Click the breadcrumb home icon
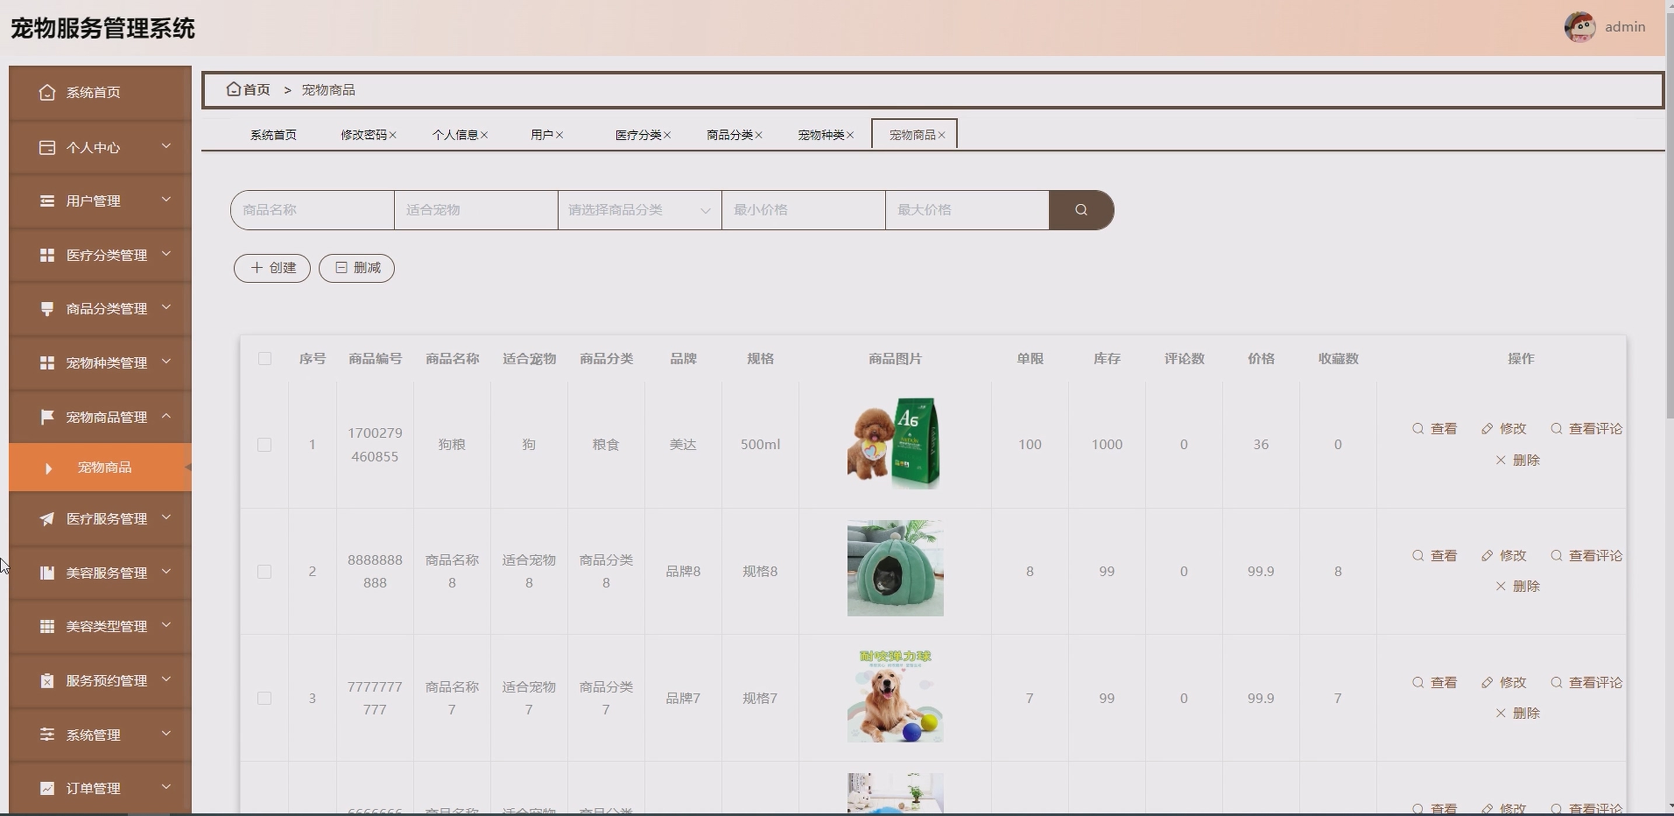The width and height of the screenshot is (1674, 816). pos(233,89)
